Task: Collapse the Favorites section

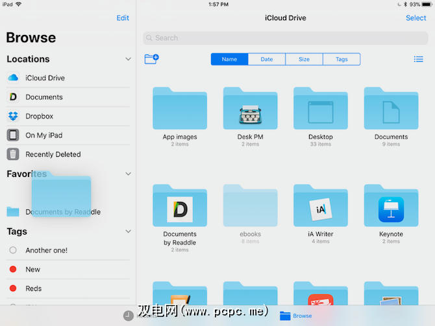Action: click(x=128, y=174)
